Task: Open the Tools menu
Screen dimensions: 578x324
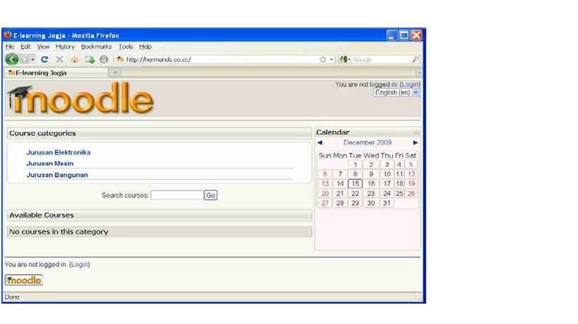Action: point(126,46)
